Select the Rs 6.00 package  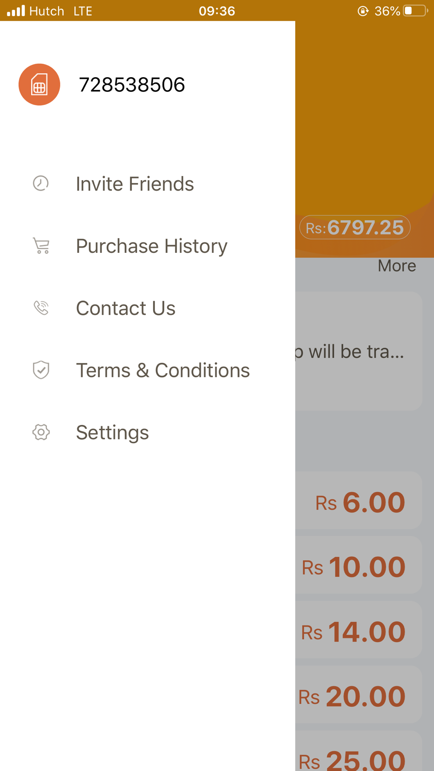(x=360, y=502)
